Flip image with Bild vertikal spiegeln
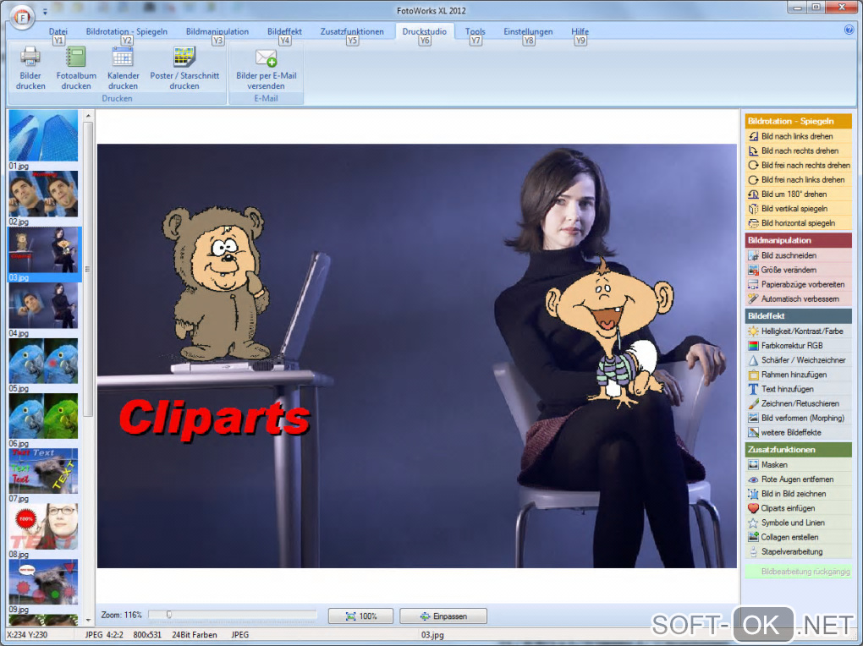The image size is (863, 646). click(798, 209)
